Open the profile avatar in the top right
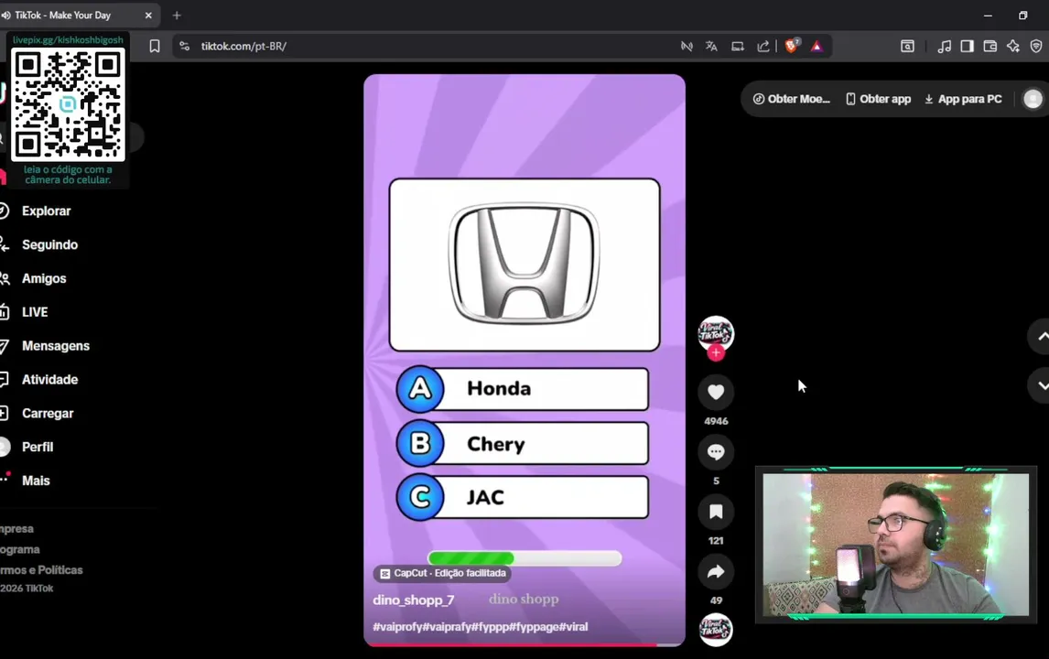Viewport: 1049px width, 659px height. (x=1033, y=99)
